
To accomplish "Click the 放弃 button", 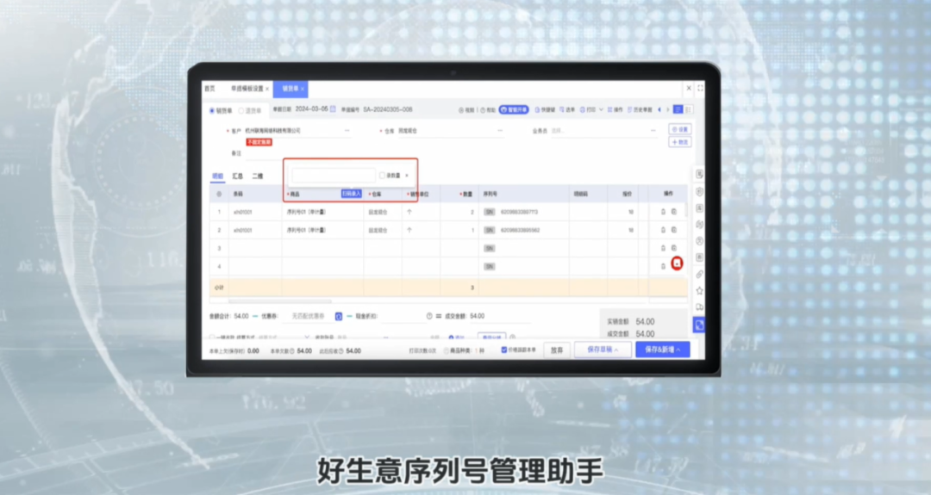I will 556,350.
